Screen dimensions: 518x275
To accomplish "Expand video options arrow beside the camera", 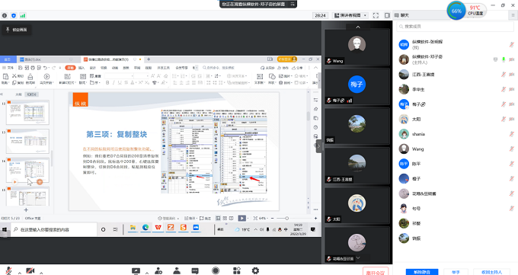I will coord(41,273).
